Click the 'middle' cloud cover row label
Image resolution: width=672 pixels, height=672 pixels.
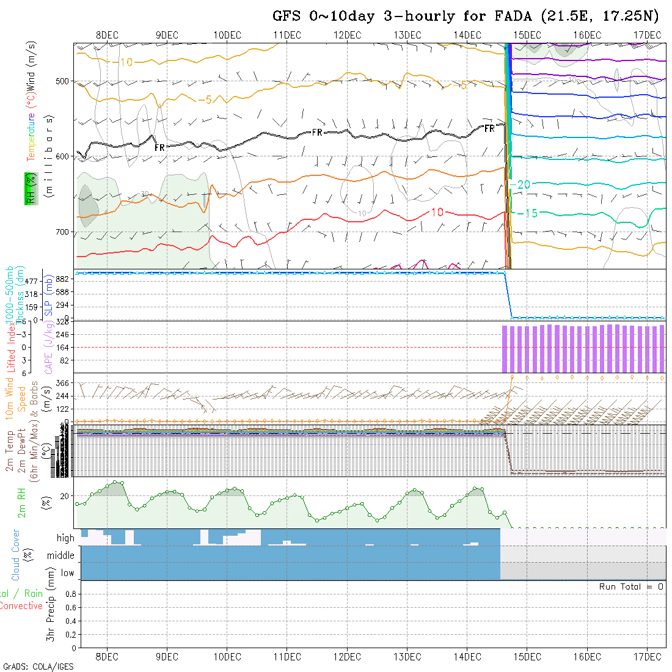point(61,555)
